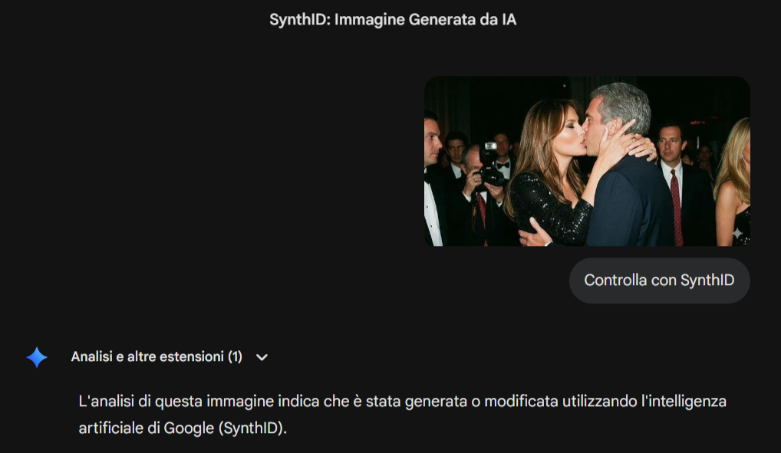The image size is (781, 453).
Task: Click the words Generata da IA in the title
Action: 463,20
